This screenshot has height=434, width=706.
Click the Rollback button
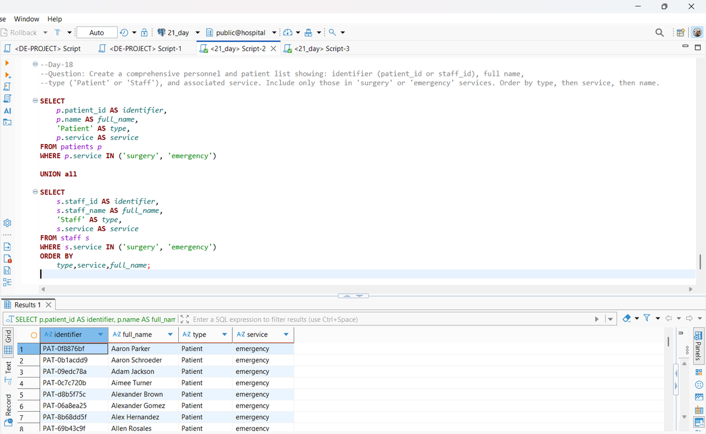click(19, 32)
